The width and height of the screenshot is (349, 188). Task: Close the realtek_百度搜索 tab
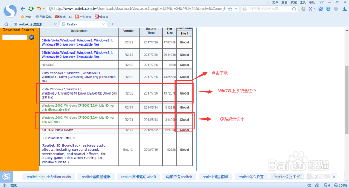55,24
